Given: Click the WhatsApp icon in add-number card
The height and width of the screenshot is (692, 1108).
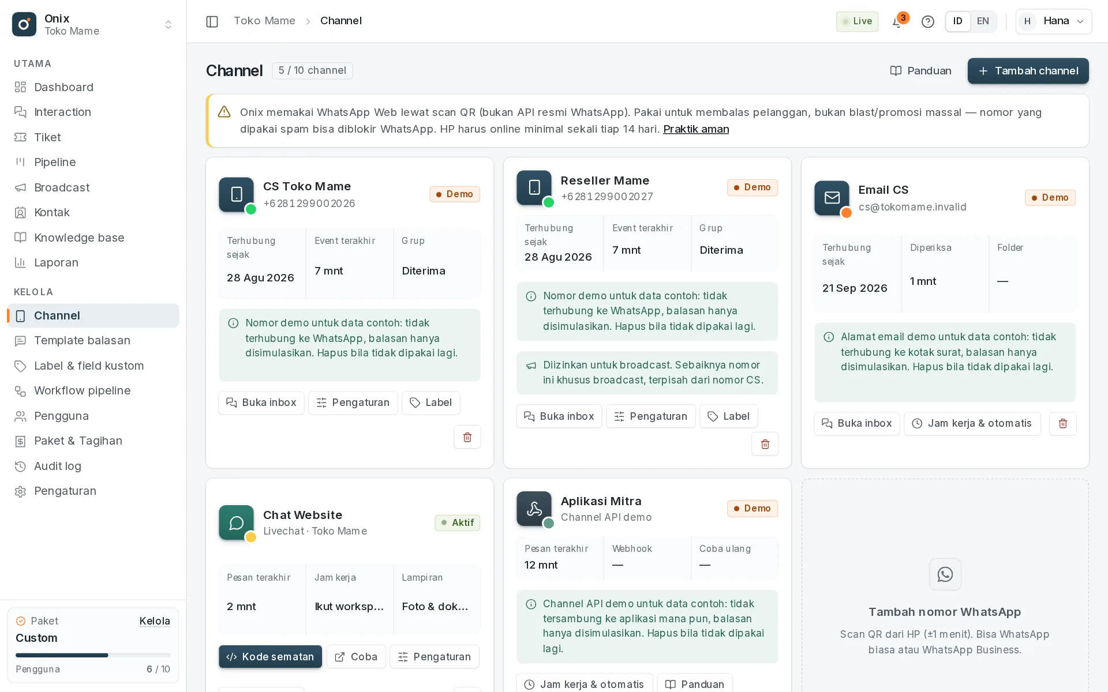Looking at the screenshot, I should click(945, 574).
